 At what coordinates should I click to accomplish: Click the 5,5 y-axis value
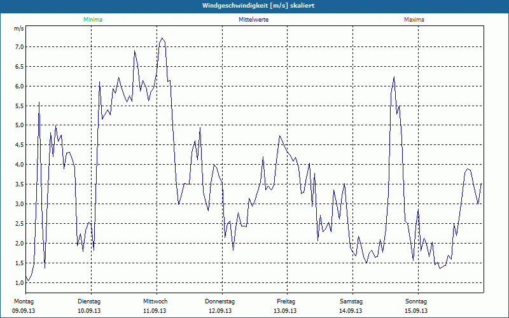click(20, 106)
